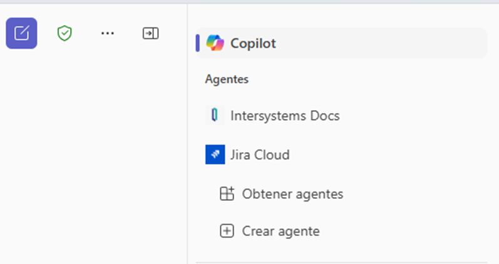Toggle the side panel arrow icon

(151, 33)
